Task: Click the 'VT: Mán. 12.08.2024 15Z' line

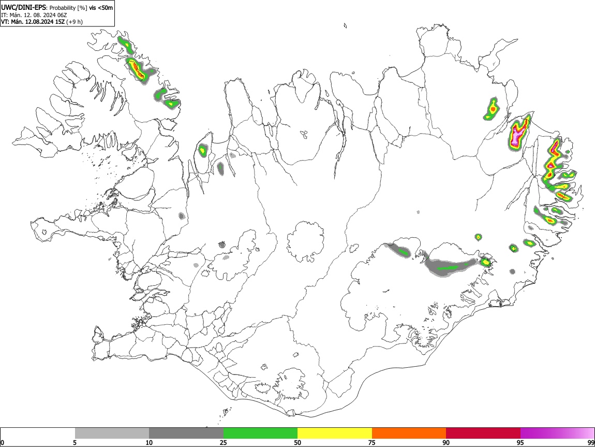Action: (33, 22)
